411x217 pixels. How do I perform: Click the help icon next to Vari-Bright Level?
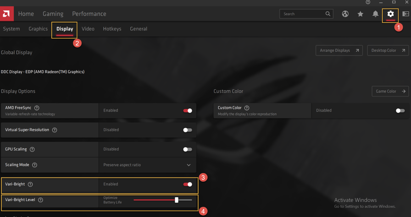click(x=40, y=200)
